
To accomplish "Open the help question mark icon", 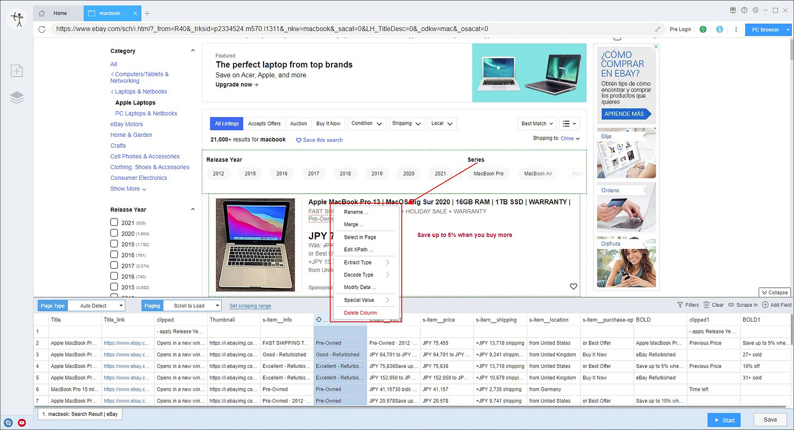I will coord(744,10).
